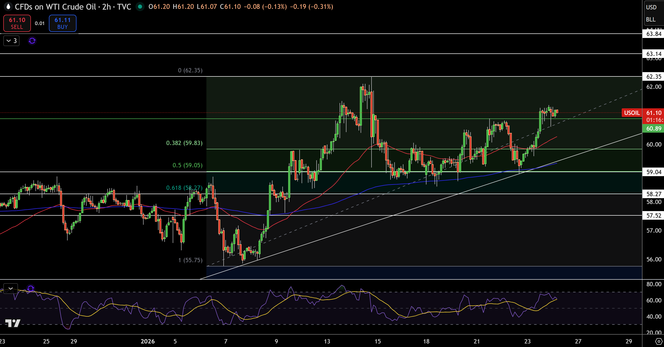Click the 23 date label near the right of time axis
This screenshot has width=664, height=347.
point(528,341)
